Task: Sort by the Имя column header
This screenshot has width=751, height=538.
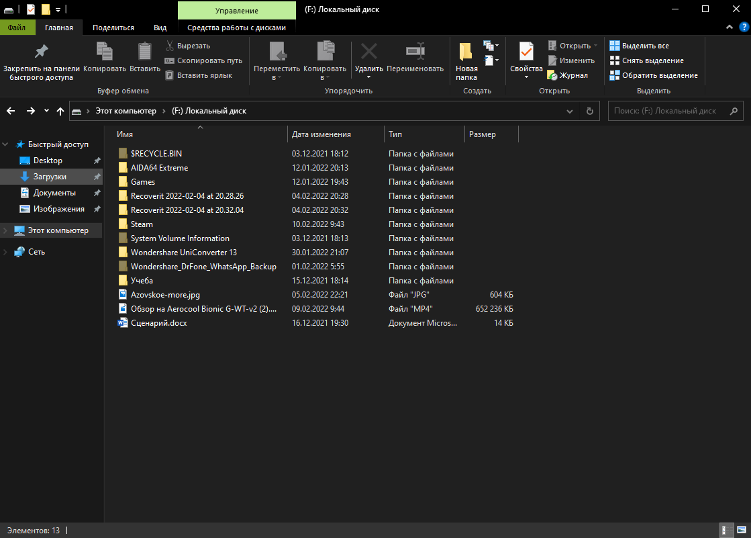Action: [x=200, y=134]
